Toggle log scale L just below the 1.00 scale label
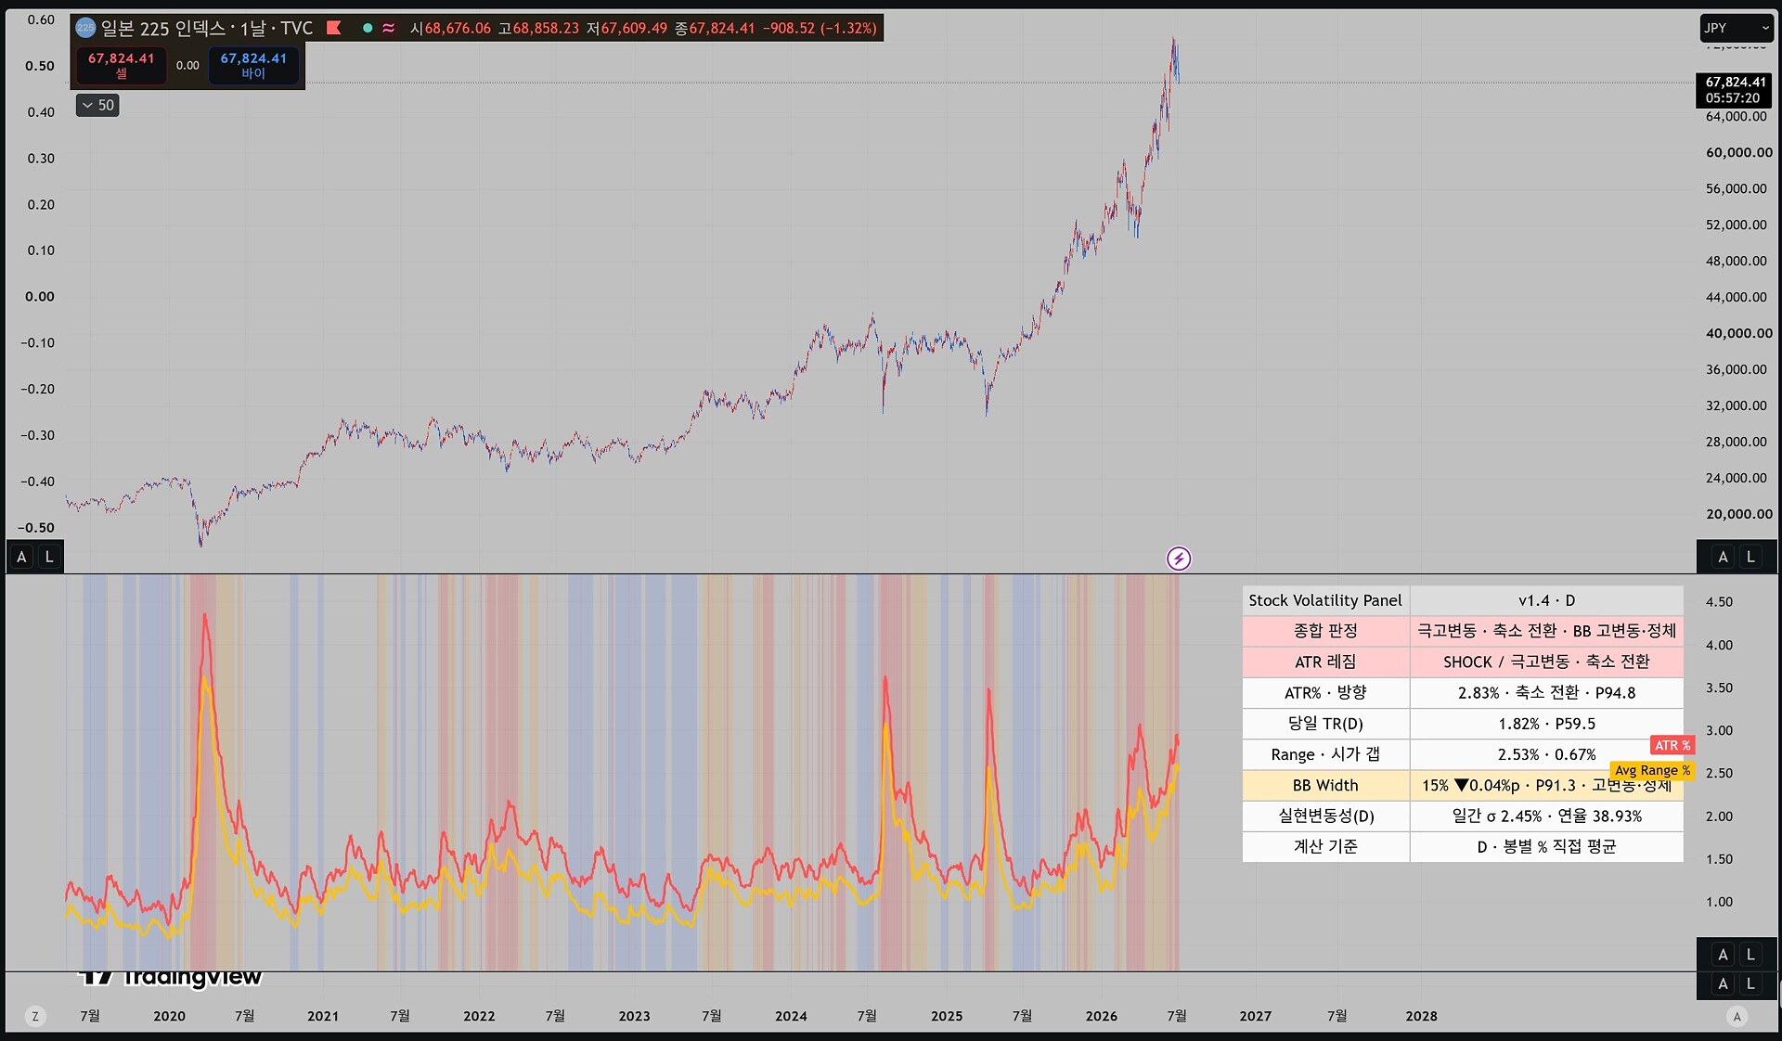Screen dimensions: 1782x1041 point(1750,955)
